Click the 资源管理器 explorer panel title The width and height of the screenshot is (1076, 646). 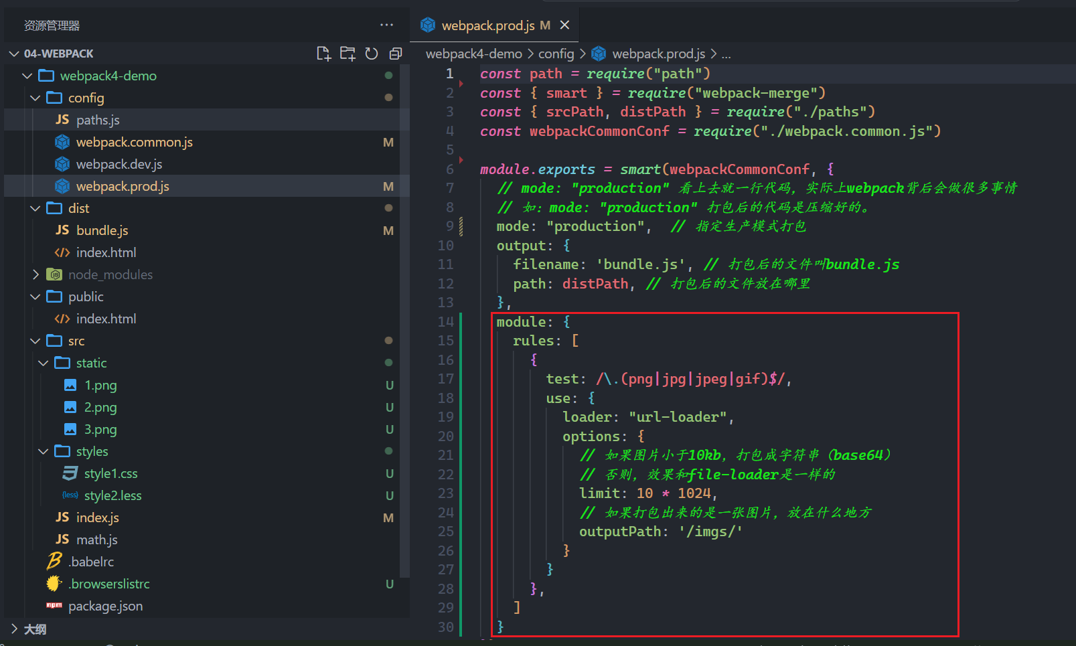(x=52, y=25)
